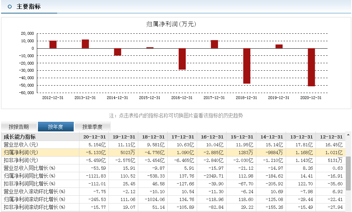Screen dimensions: 352x212
Task: Click the 营业总收入(元) indicator row label
Action: [21, 145]
